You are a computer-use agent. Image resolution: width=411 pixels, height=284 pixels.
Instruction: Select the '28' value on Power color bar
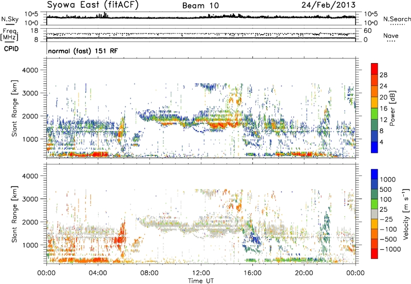[383, 75]
